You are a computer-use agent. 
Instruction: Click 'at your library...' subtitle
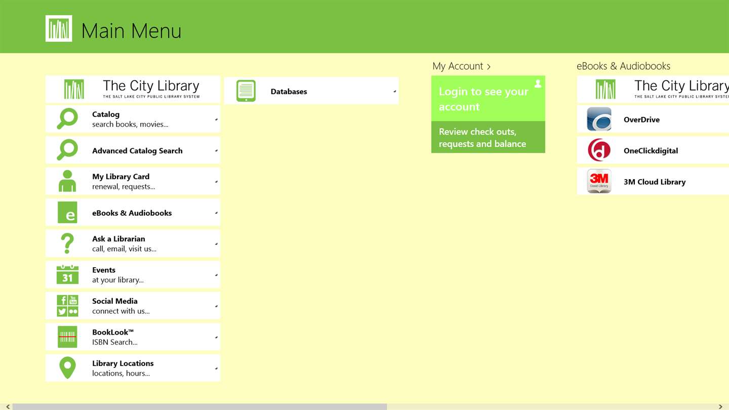[118, 280]
